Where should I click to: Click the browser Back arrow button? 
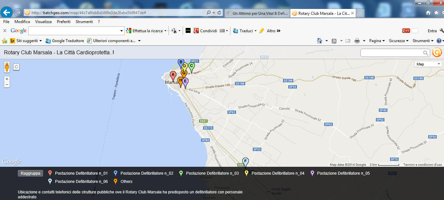tap(7, 12)
